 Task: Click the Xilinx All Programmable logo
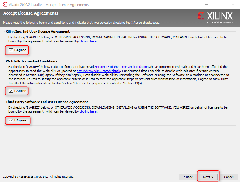click(215, 17)
